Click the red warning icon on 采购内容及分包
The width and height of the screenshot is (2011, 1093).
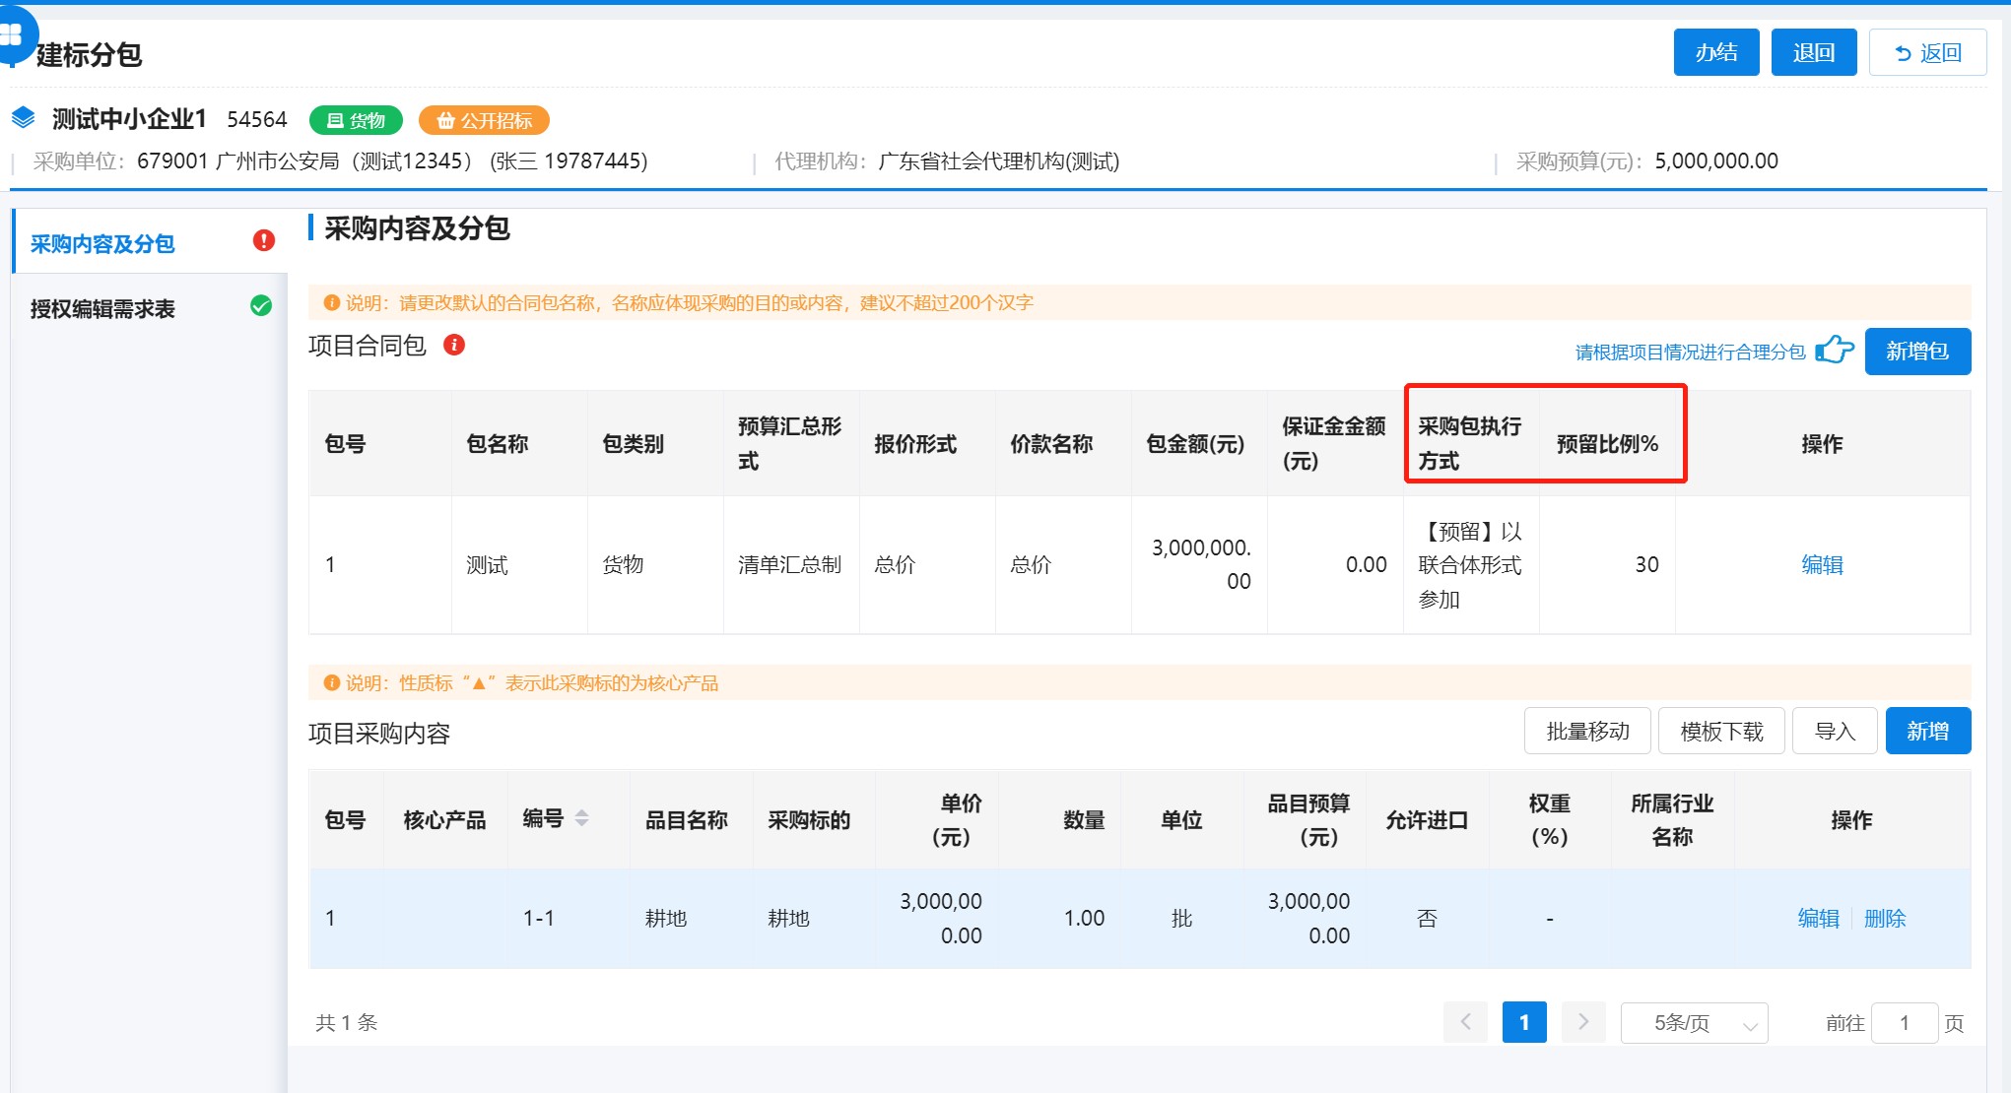point(263,240)
